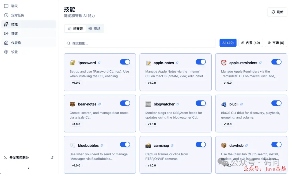The image size is (289, 174).
Task: Toggle the apple-reminders skill switch
Action: point(276,62)
